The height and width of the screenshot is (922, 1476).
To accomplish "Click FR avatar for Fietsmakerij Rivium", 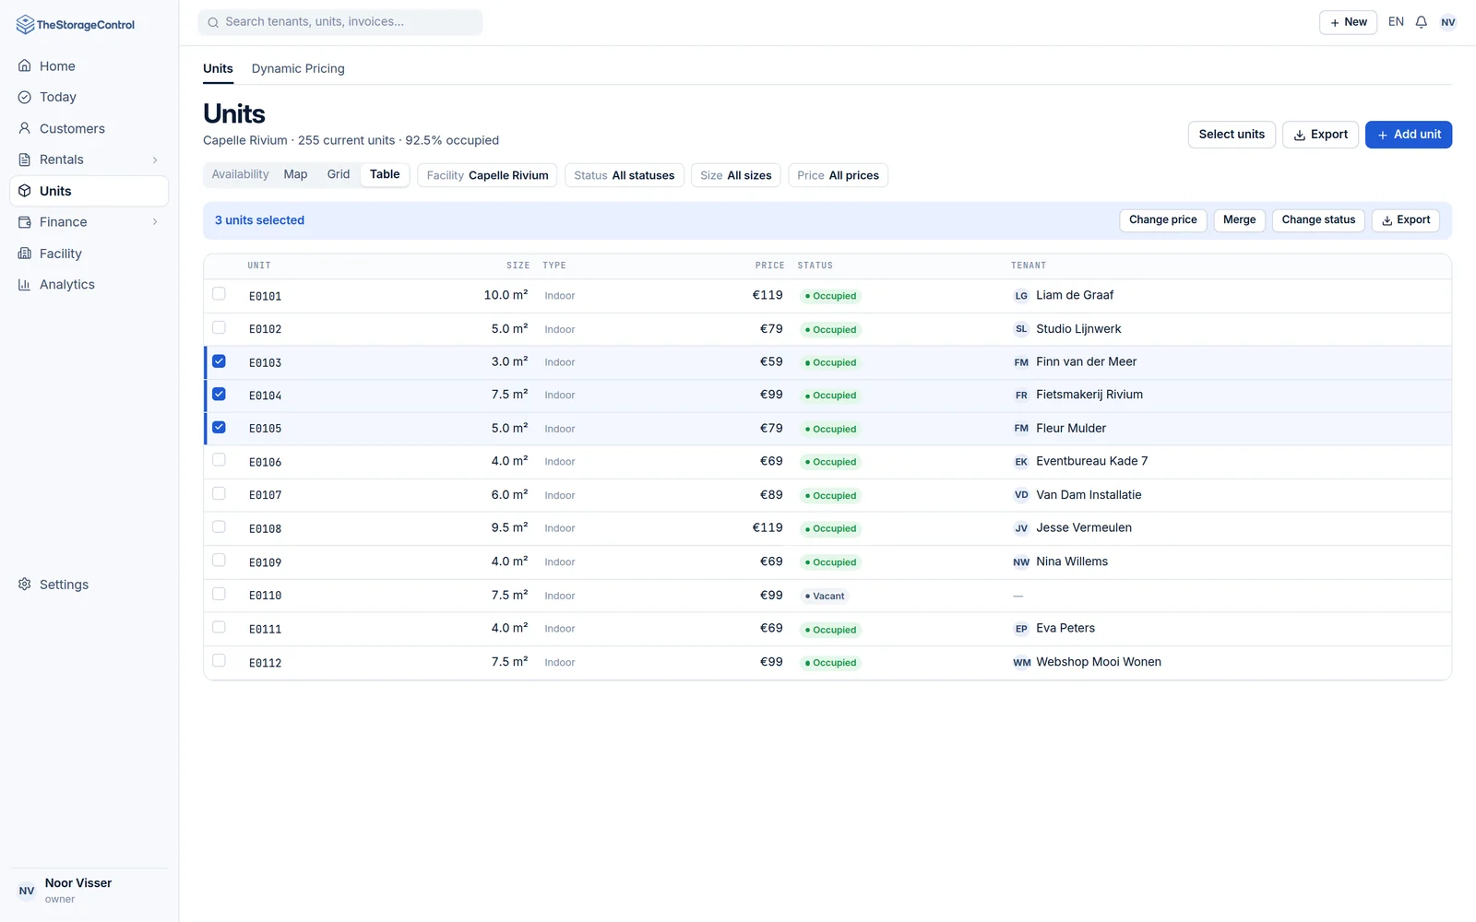I will coord(1021,396).
